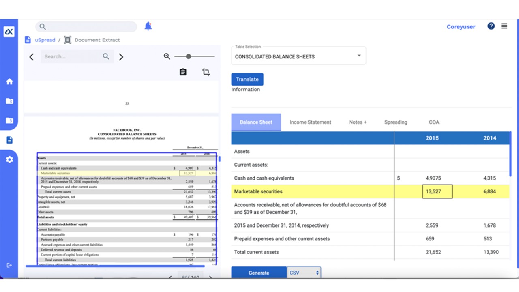Go to next search result arrow
The width and height of the screenshot is (519, 292).
click(x=121, y=57)
